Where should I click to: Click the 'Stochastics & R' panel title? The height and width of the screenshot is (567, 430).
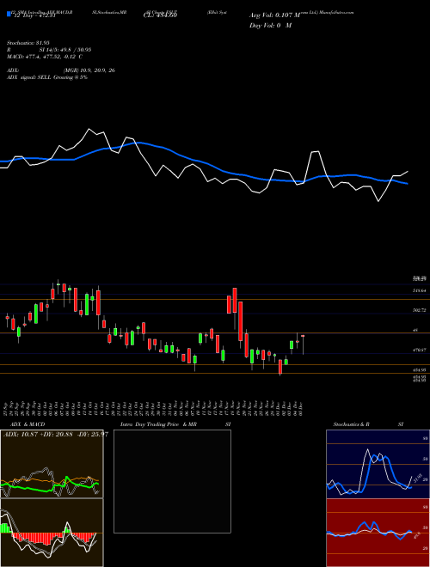(x=352, y=424)
